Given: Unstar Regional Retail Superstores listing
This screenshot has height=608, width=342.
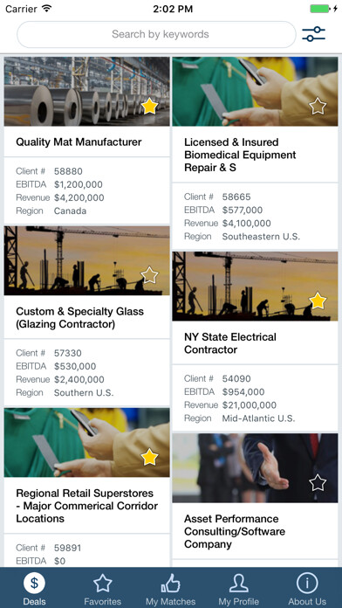Looking at the screenshot, I should (x=149, y=458).
